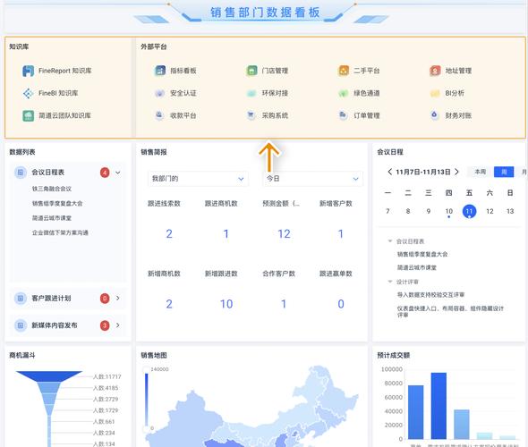
Task: Click funnel label 人数:4185
Action: tap(106, 388)
